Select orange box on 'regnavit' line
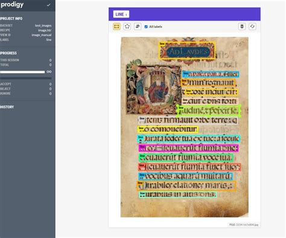 208,83
